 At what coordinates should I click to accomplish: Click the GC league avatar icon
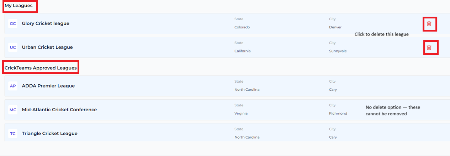(13, 24)
